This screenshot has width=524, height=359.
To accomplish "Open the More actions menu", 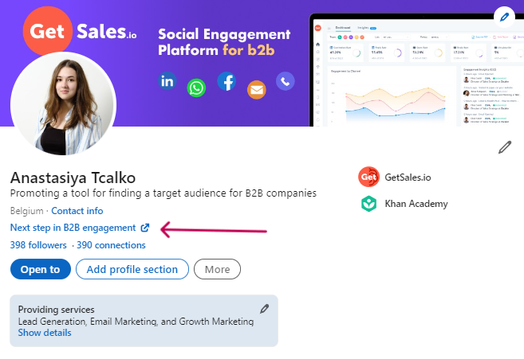I will [217, 269].
